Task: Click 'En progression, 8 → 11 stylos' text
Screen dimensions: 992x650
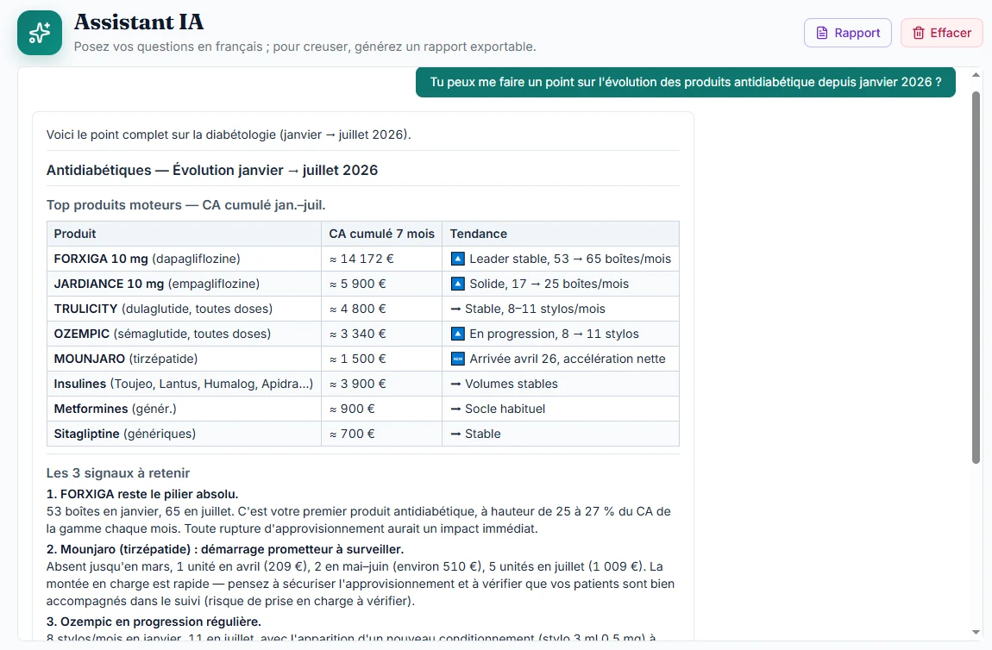Action: pos(554,334)
